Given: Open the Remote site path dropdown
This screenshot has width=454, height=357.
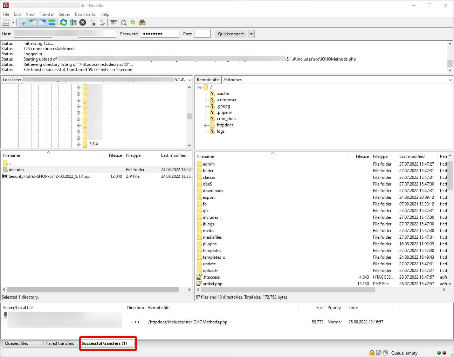Looking at the screenshot, I should (x=450, y=80).
